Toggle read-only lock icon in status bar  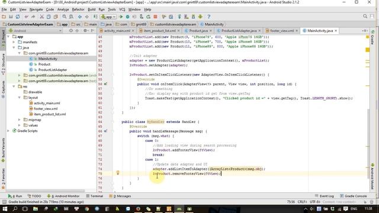click(x=365, y=202)
